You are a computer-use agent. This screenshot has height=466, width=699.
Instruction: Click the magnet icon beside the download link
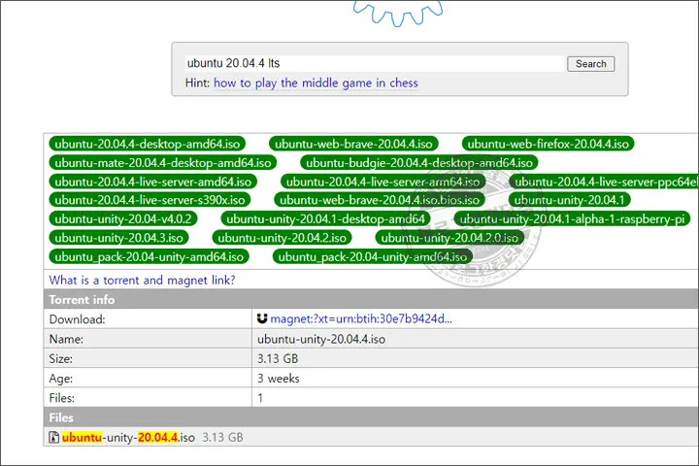[x=262, y=318]
